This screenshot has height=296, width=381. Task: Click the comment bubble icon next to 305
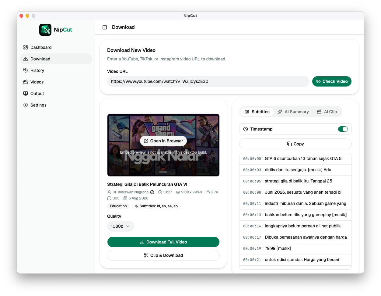click(109, 198)
